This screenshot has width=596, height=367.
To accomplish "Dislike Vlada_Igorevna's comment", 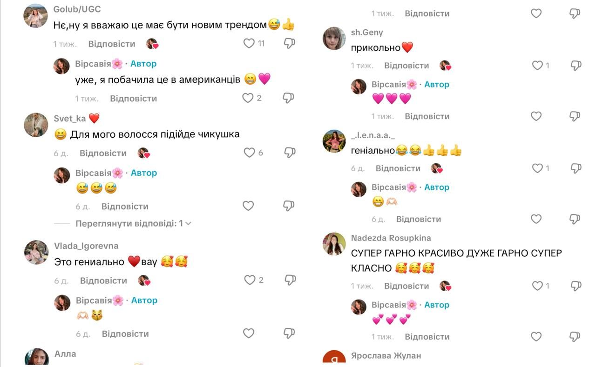I will 290,280.
